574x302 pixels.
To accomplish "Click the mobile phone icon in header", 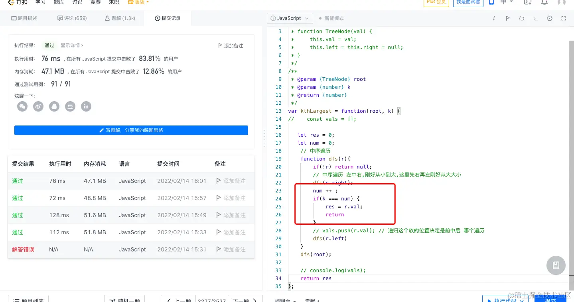I will (x=491, y=2).
